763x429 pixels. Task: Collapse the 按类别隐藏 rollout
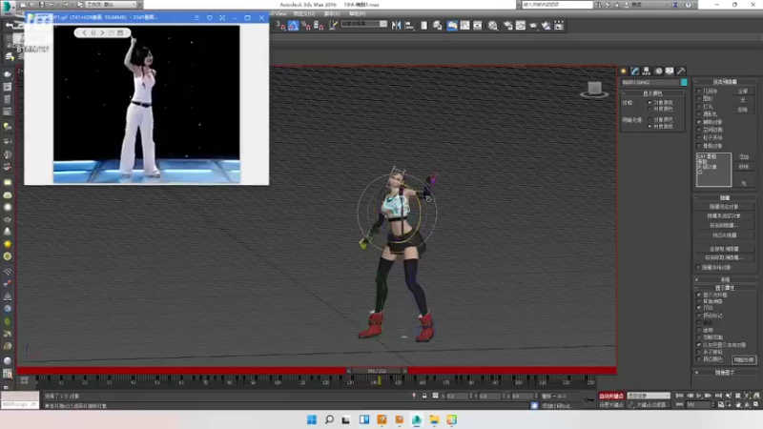point(725,82)
